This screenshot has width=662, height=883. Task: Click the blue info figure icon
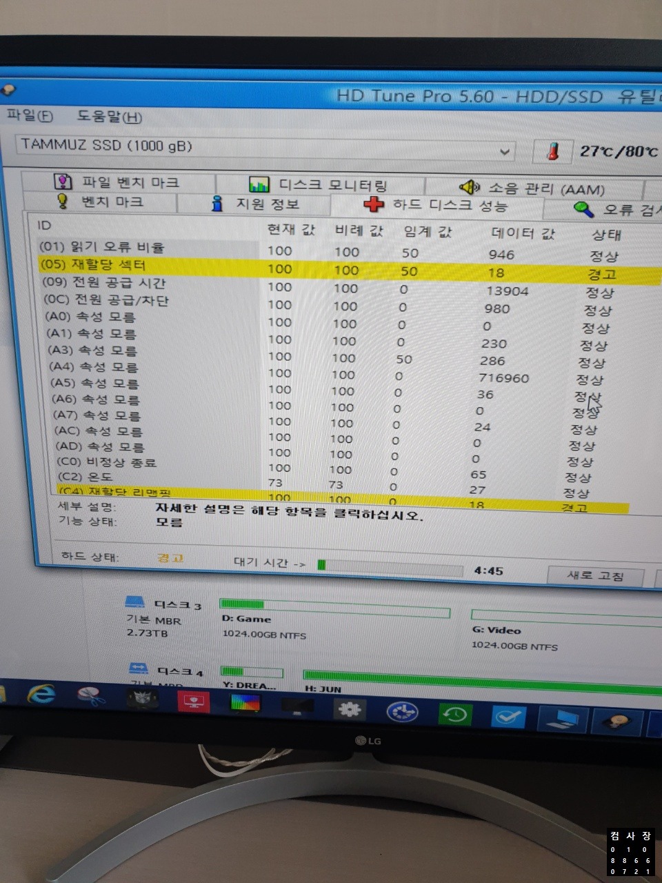[x=217, y=204]
